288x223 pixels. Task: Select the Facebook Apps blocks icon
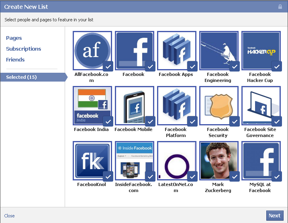[x=177, y=51]
